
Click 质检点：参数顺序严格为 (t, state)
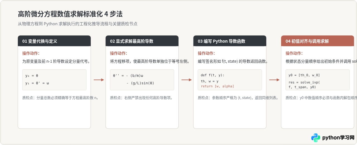click(x=238, y=98)
